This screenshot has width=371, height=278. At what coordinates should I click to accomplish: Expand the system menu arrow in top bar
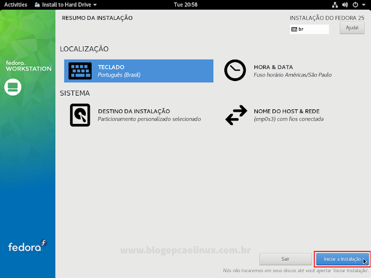point(363,5)
